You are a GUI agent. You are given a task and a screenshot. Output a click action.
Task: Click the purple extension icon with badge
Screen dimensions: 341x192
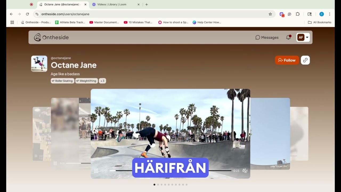(x=282, y=14)
